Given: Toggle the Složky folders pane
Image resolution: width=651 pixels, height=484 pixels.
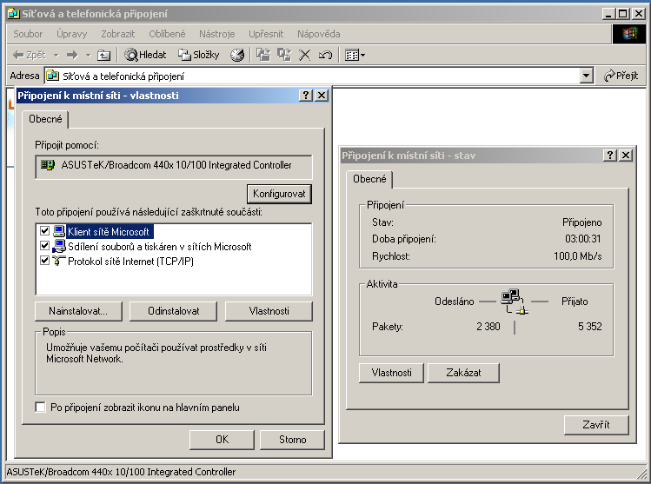Looking at the screenshot, I should (x=198, y=55).
